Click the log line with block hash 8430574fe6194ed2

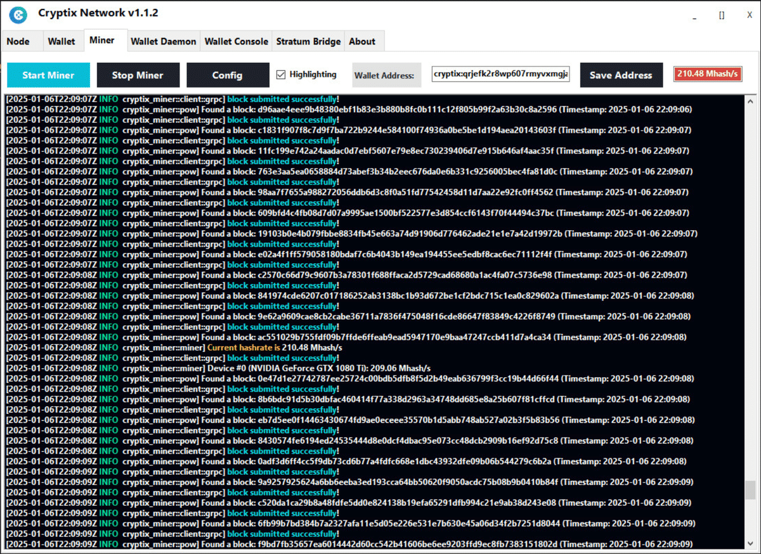click(349, 441)
